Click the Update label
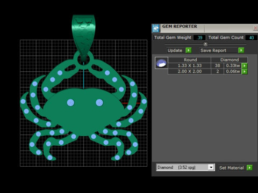Viewport: 258px width, 193px height. [175, 50]
